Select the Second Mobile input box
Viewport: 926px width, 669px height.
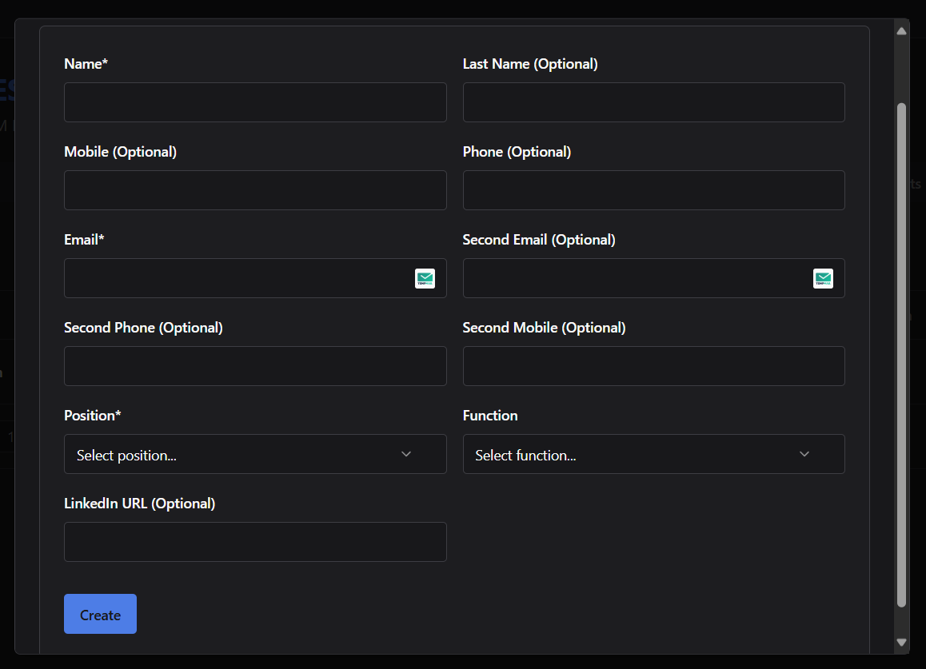pos(653,366)
